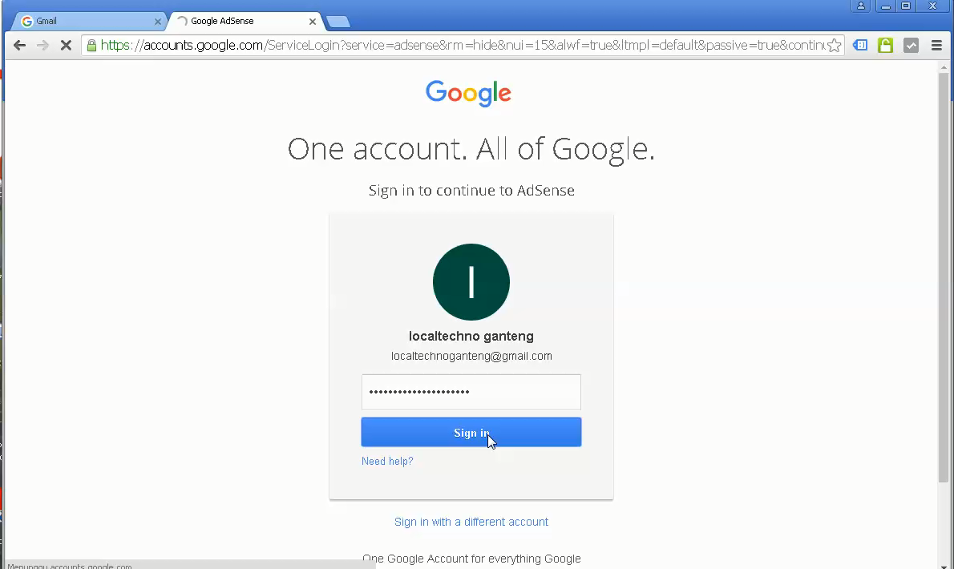Click 'One account. All of Google.' heading

pos(471,149)
